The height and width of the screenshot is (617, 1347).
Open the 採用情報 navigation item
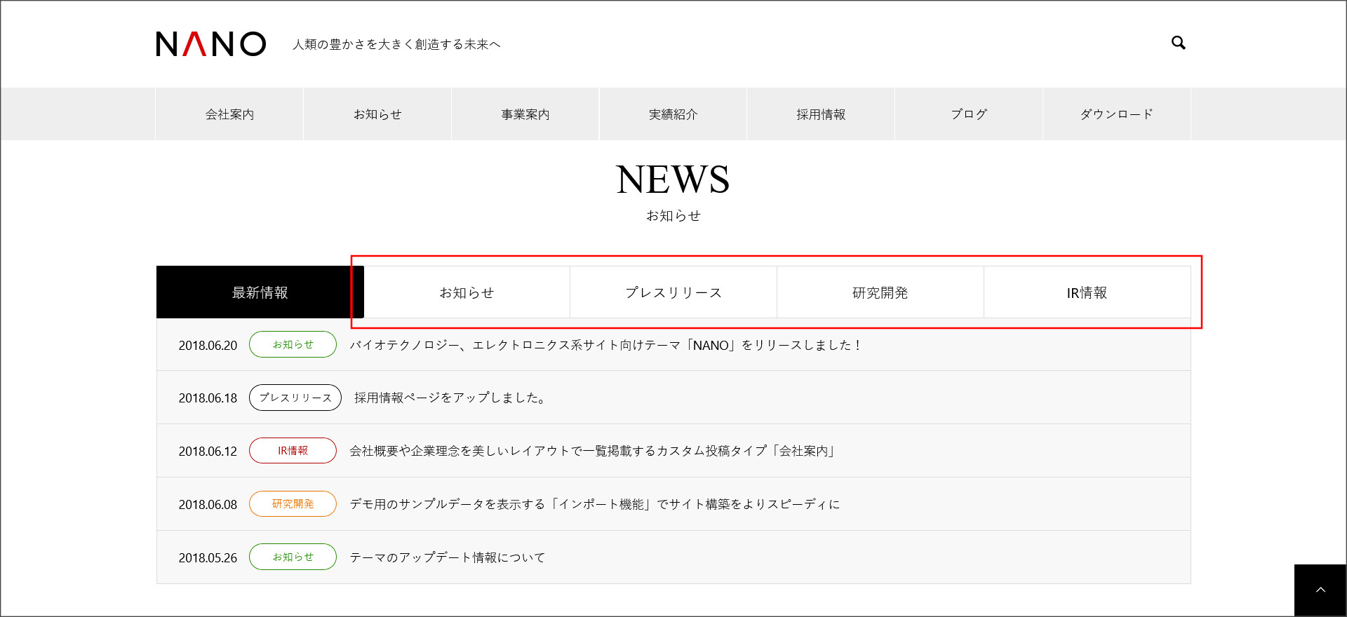(821, 114)
